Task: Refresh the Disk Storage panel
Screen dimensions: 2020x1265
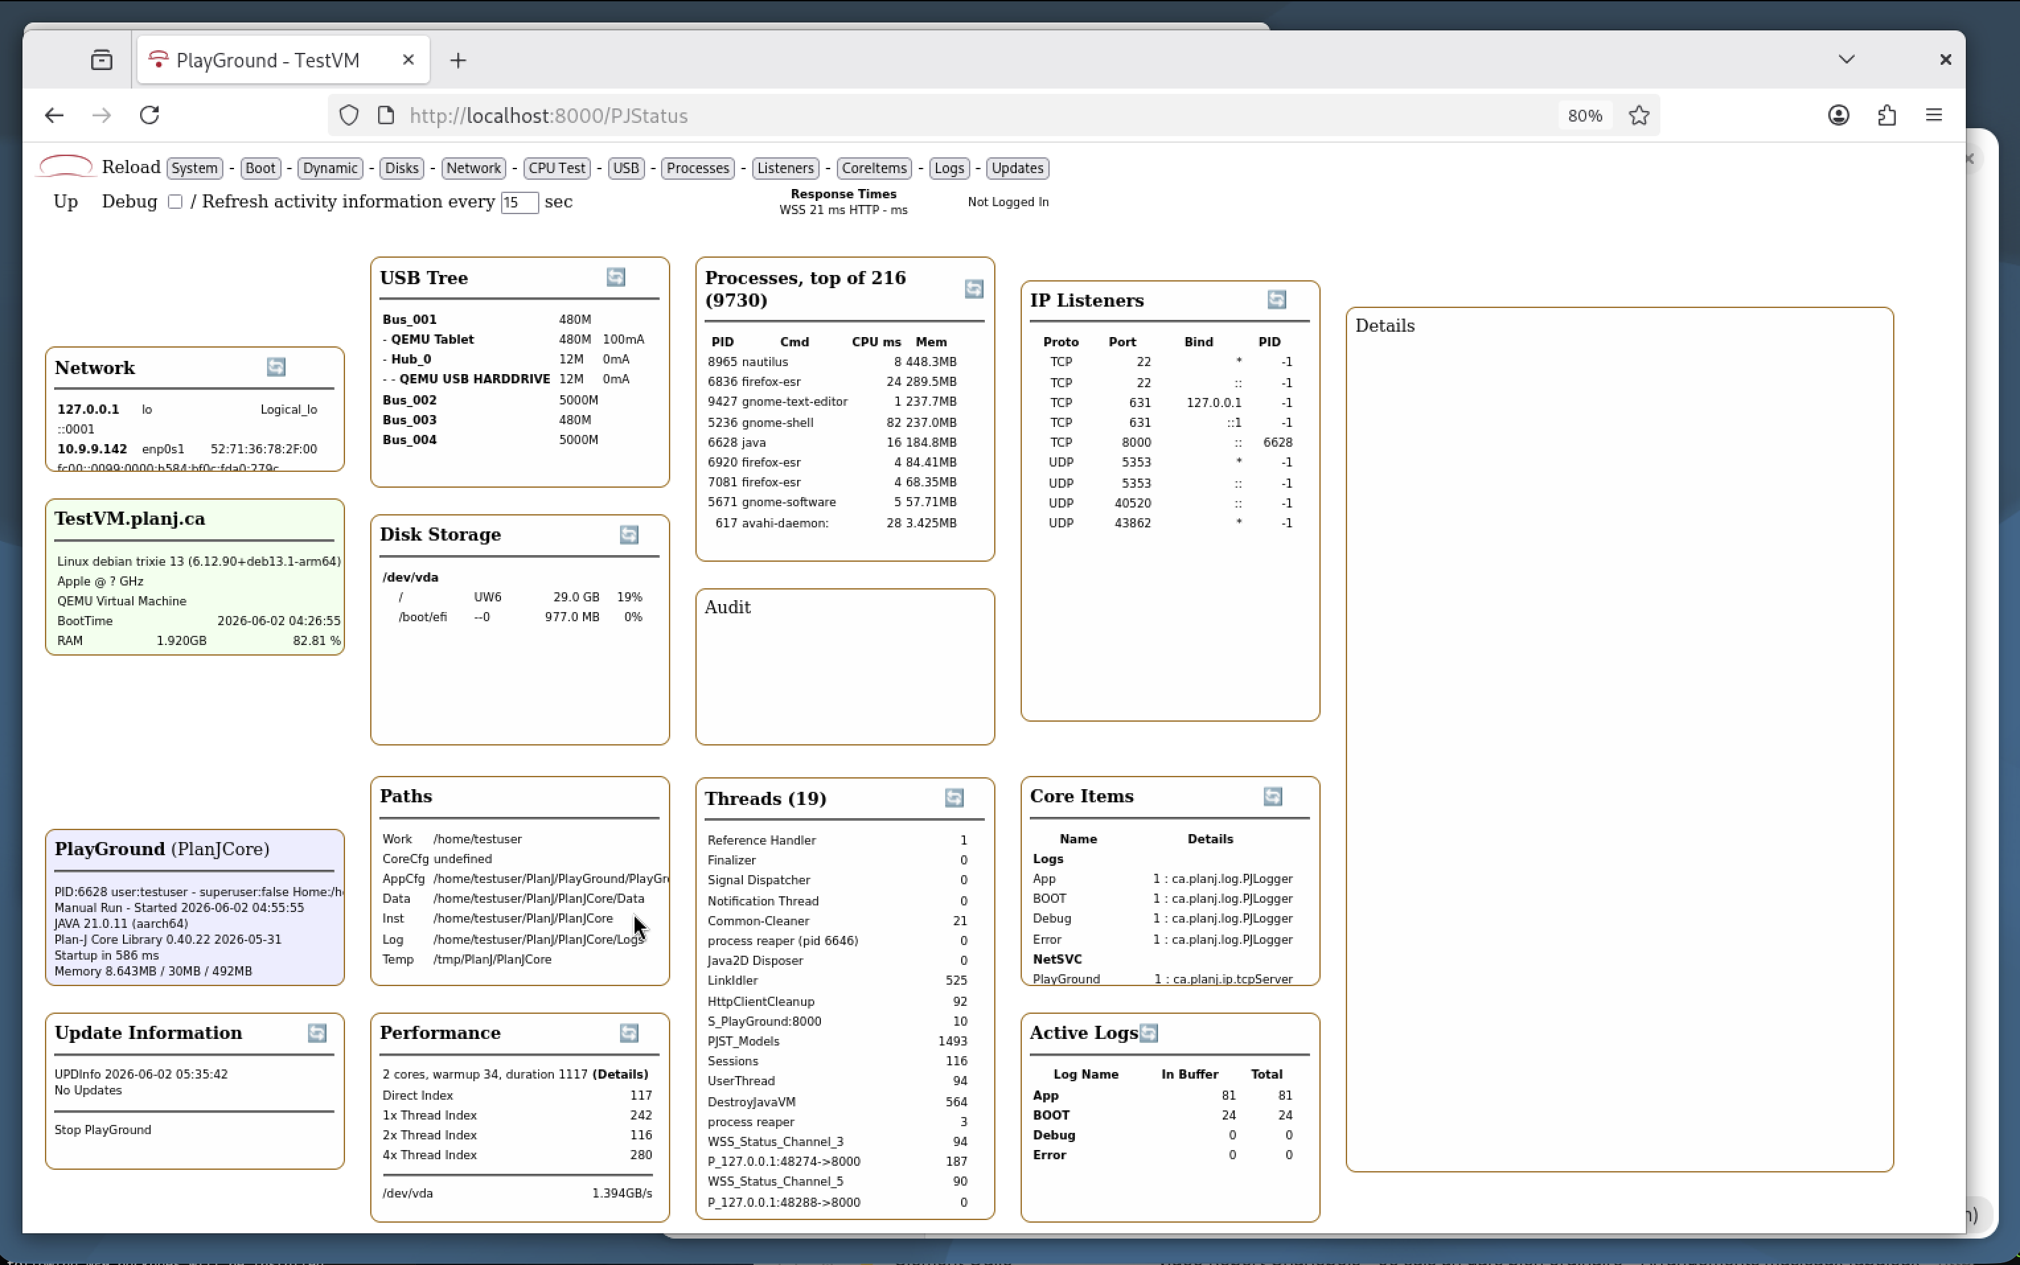Action: point(629,535)
